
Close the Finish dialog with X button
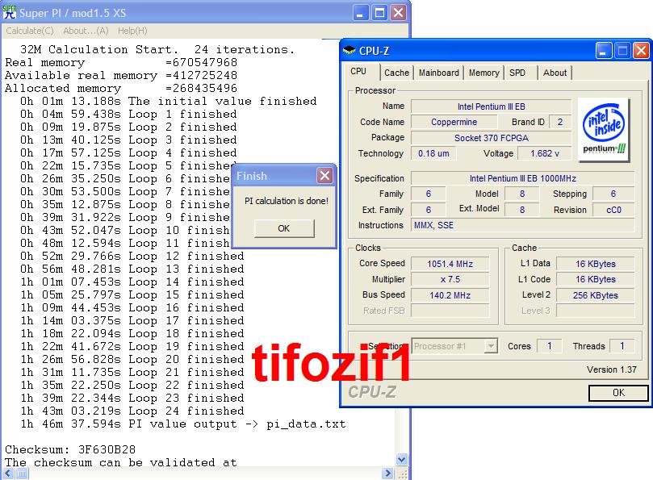[x=324, y=175]
